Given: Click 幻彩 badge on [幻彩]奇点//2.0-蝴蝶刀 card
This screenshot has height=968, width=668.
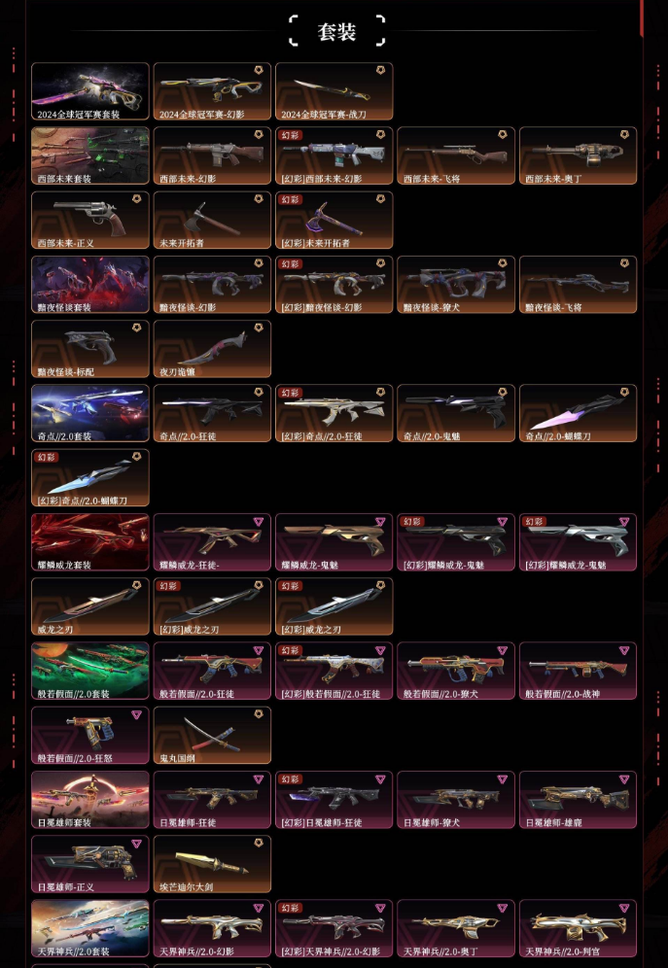Looking at the screenshot, I should pos(47,458).
